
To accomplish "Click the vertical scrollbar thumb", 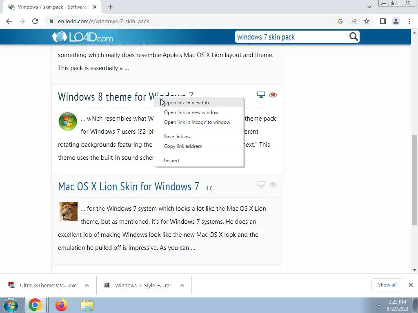I will [415, 180].
